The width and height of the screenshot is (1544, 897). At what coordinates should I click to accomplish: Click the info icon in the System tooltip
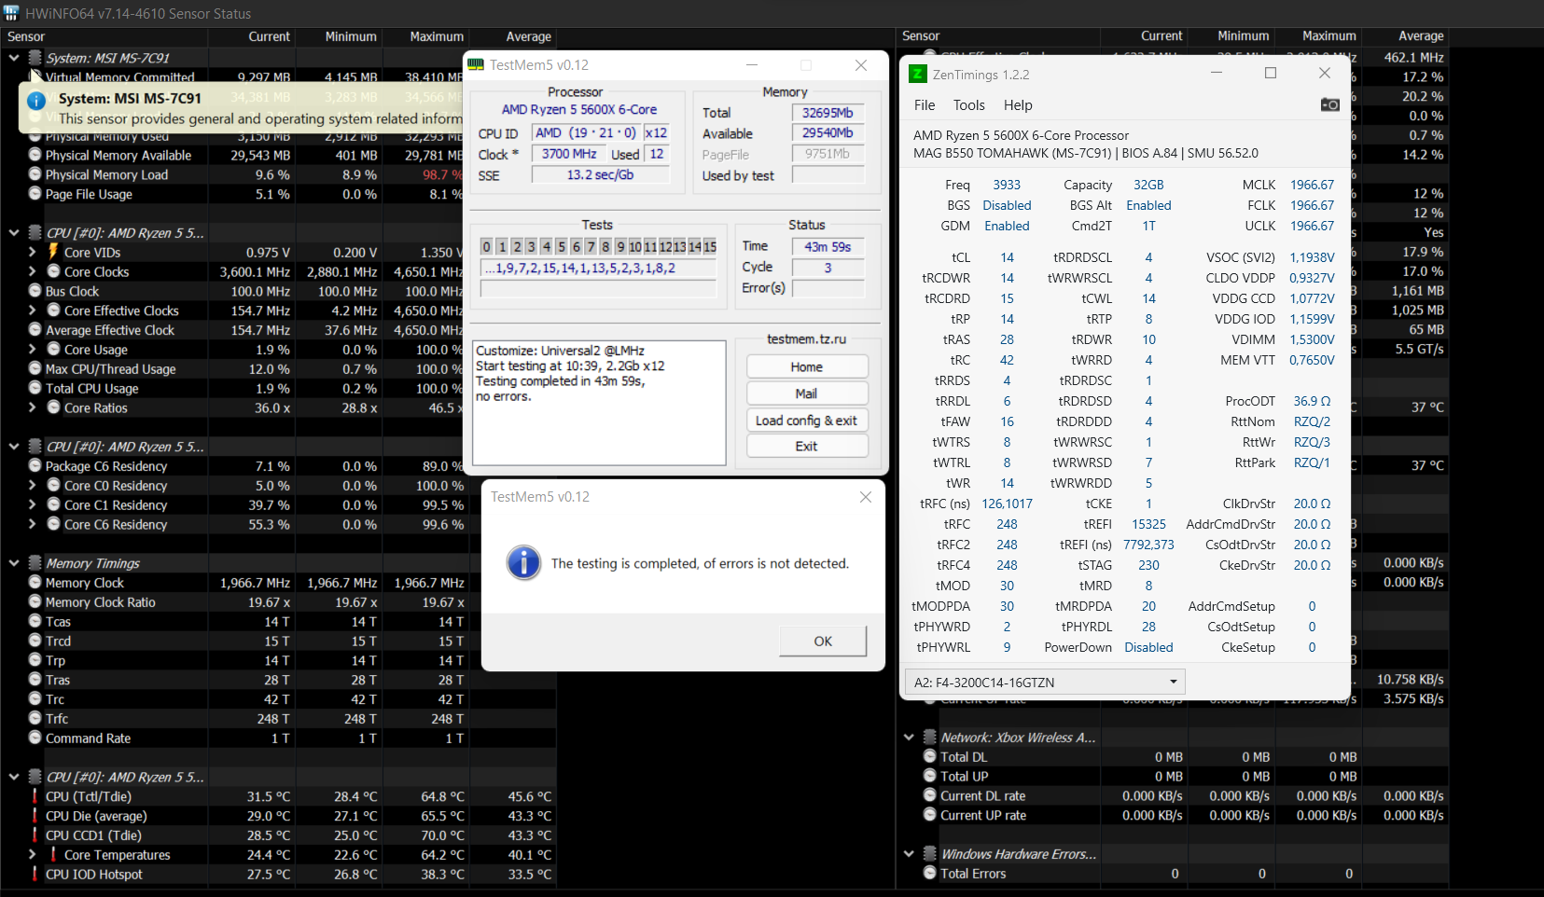(x=36, y=101)
